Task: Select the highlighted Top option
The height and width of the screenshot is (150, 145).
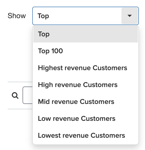Action: click(x=86, y=34)
